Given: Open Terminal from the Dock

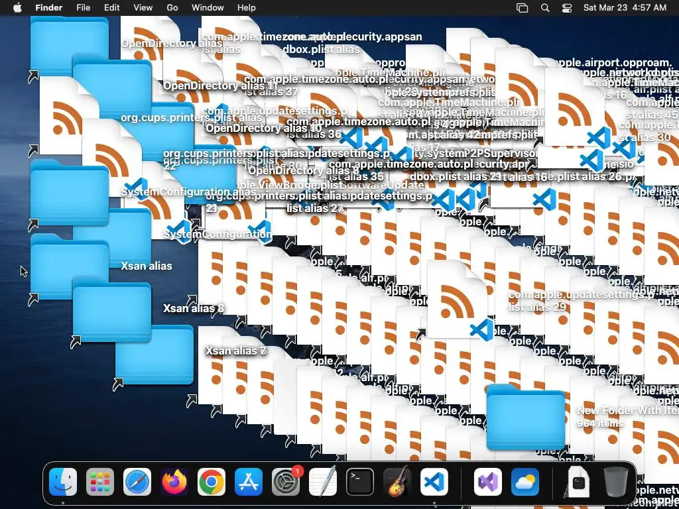Looking at the screenshot, I should pyautogui.click(x=360, y=482).
